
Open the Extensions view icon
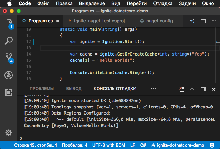click(x=9, y=92)
